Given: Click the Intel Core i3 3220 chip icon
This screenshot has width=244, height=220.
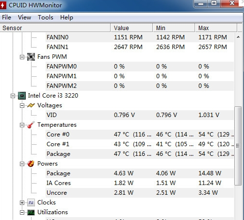Looking at the screenshot, I should click(x=22, y=96).
